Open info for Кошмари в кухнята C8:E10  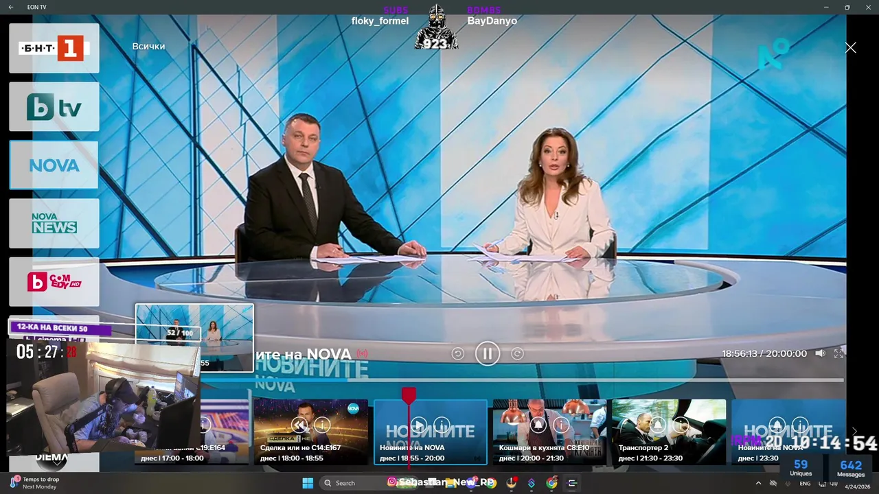coord(561,425)
